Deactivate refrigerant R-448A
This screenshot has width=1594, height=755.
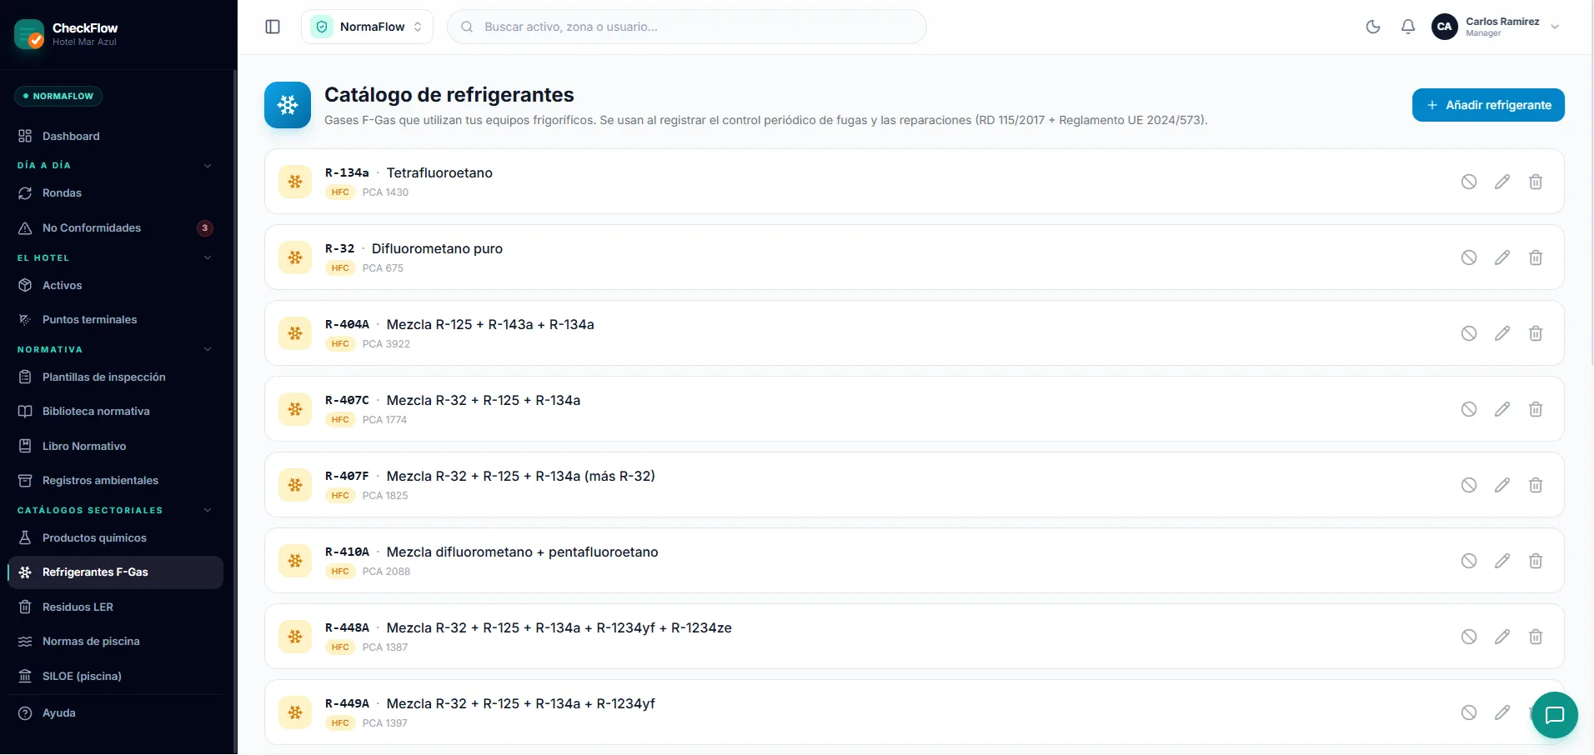1469,637
